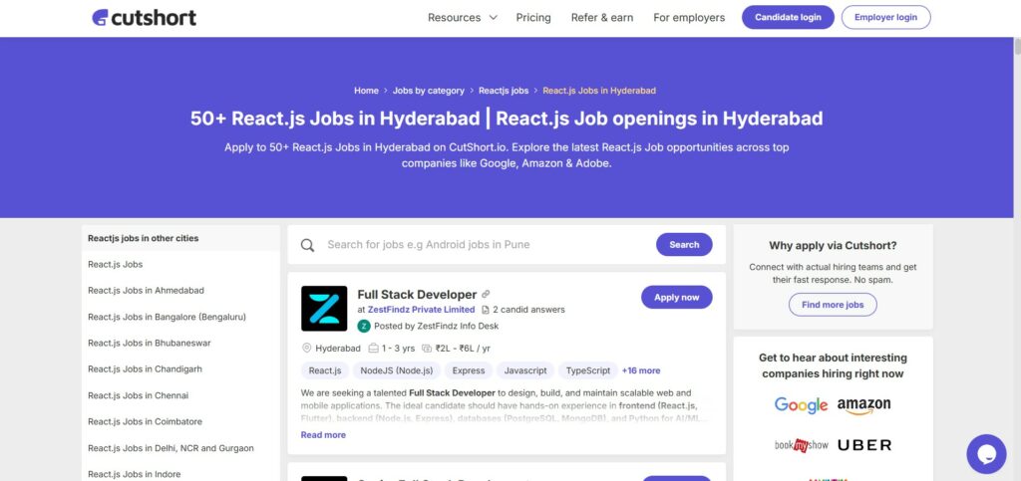Go to Home breadcrumb
1021x481 pixels.
pyautogui.click(x=366, y=91)
